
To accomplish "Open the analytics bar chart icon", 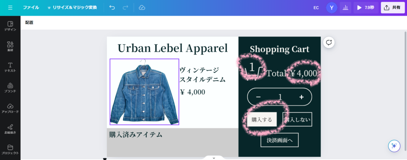I will 345,8.
